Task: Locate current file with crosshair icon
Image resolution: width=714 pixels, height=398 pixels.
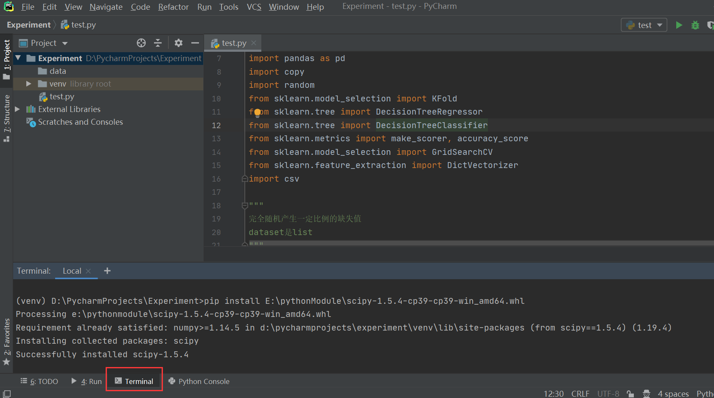Action: [x=141, y=43]
